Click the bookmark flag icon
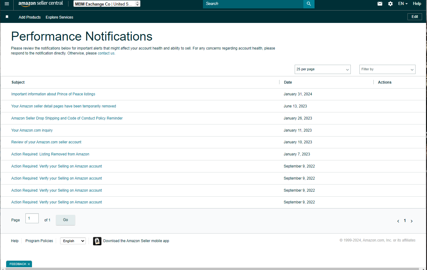 7,17
